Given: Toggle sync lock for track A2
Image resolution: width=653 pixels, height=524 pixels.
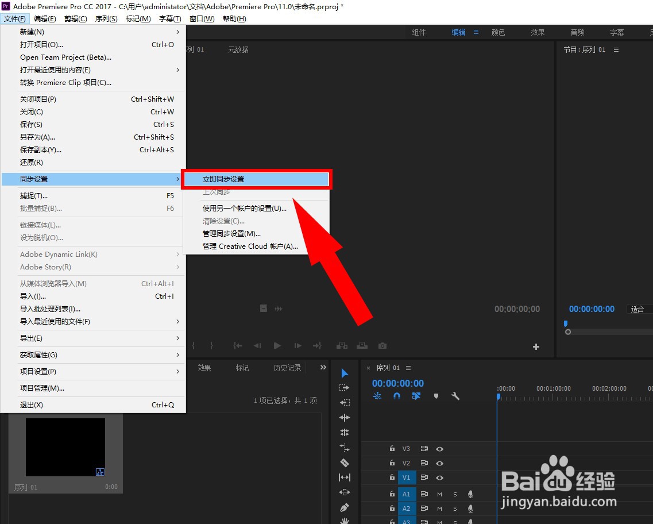Looking at the screenshot, I should click(424, 508).
